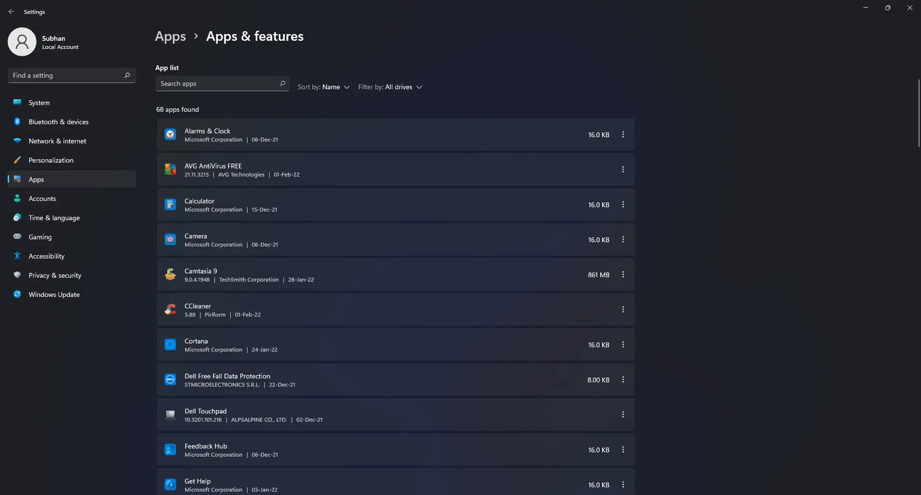This screenshot has height=495, width=921.
Task: Open more options for Cortana
Action: pos(623,345)
